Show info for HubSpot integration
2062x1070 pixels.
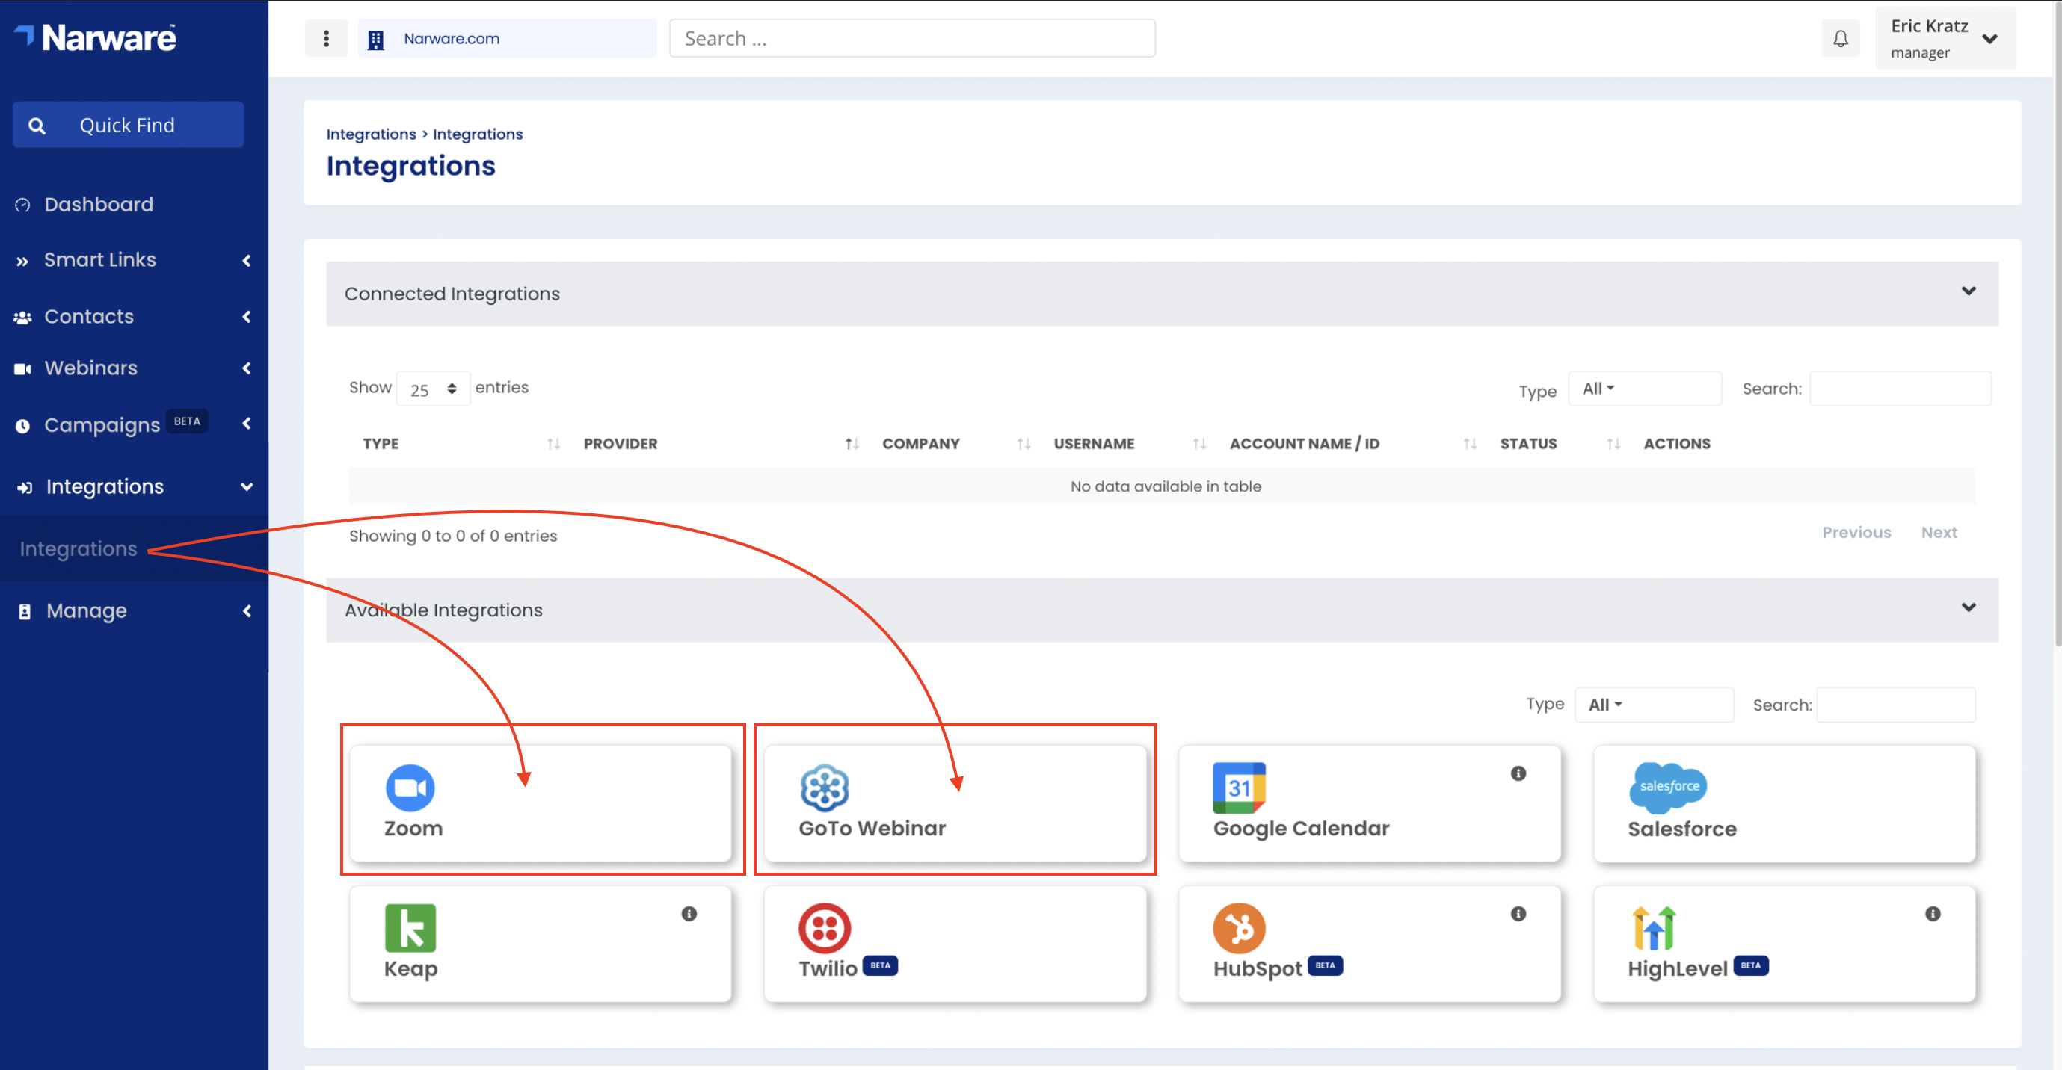click(1518, 913)
